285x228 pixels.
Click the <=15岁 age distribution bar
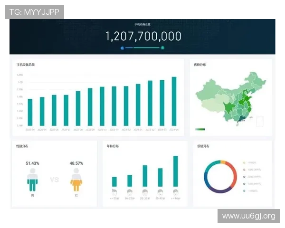[x=114, y=181]
